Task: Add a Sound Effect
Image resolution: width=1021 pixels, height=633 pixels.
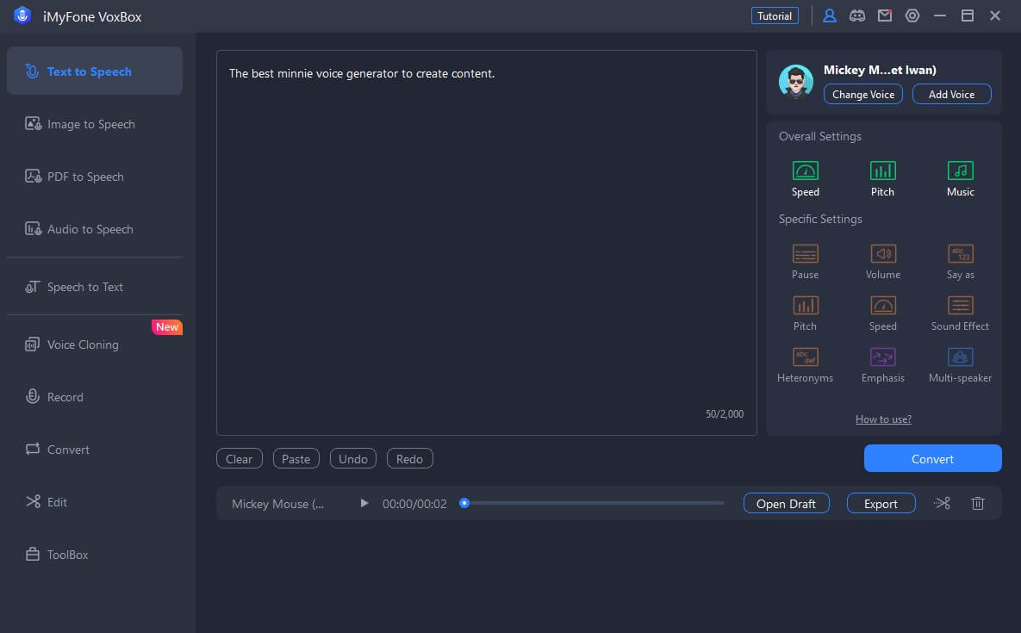Action: [960, 313]
